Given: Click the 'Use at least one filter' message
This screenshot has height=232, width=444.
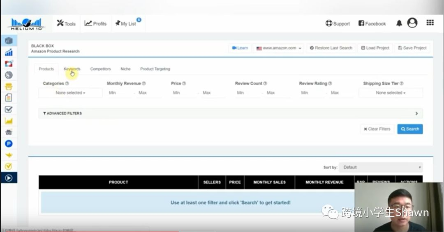Looking at the screenshot, I should [231, 202].
